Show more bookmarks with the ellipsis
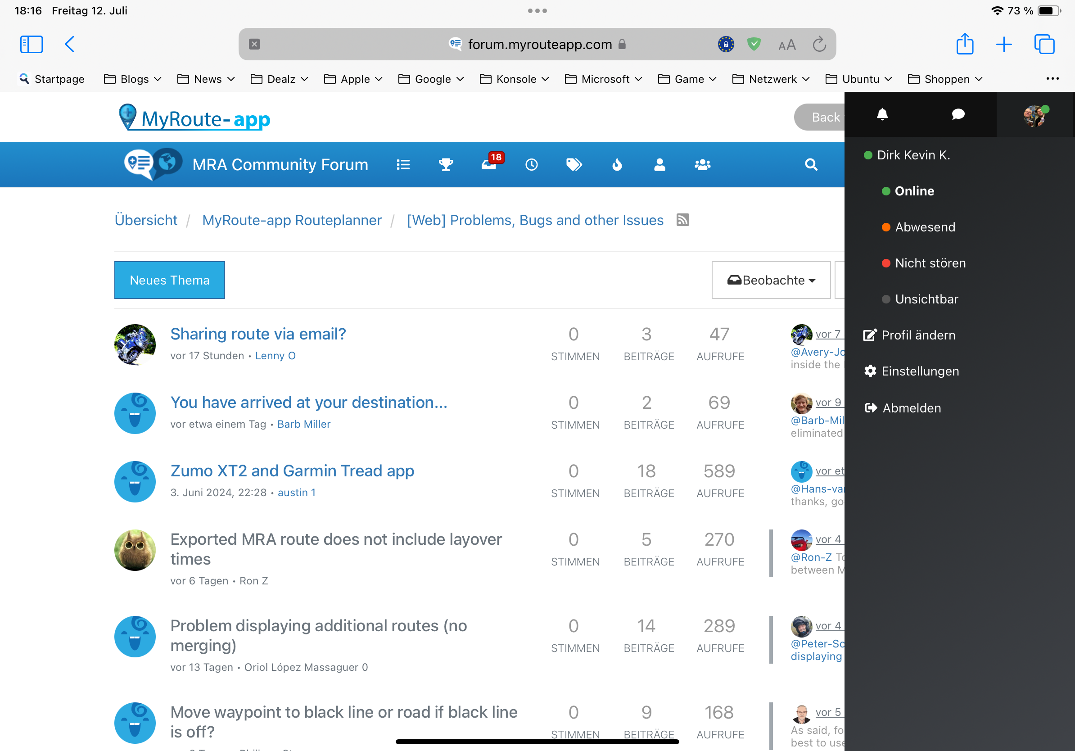The width and height of the screenshot is (1075, 751). (1052, 79)
